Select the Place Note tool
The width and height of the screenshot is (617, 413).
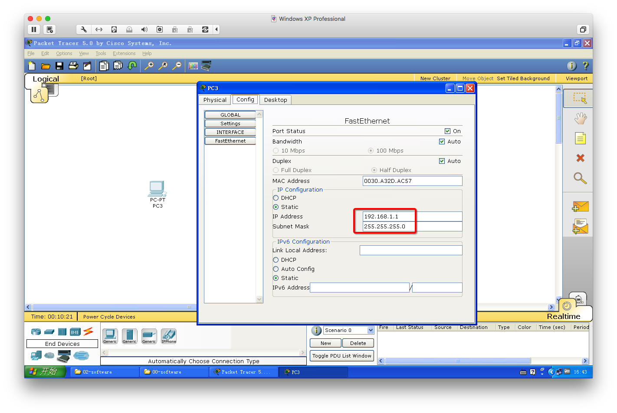pos(580,139)
